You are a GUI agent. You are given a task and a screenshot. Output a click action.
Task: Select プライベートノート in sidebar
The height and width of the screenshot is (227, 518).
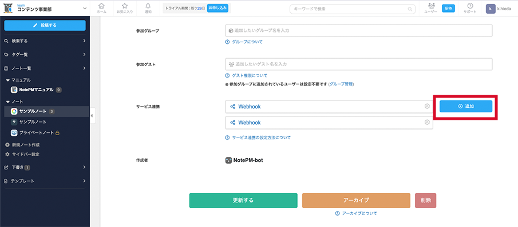[36, 133]
